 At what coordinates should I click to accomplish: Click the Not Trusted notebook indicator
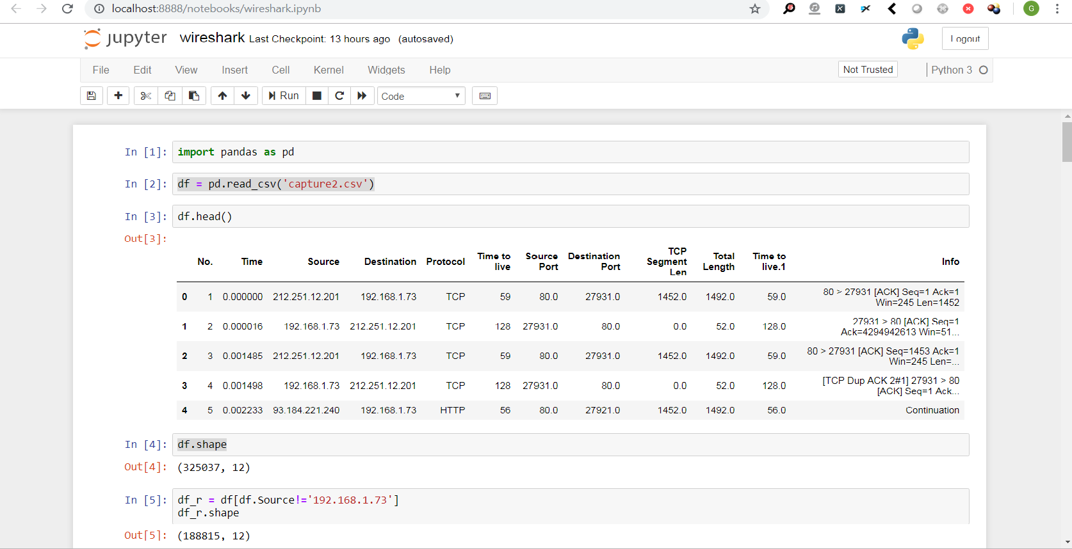[868, 69]
